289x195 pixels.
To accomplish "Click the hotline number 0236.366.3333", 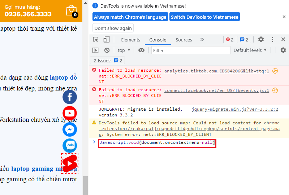I will pyautogui.click(x=28, y=14).
